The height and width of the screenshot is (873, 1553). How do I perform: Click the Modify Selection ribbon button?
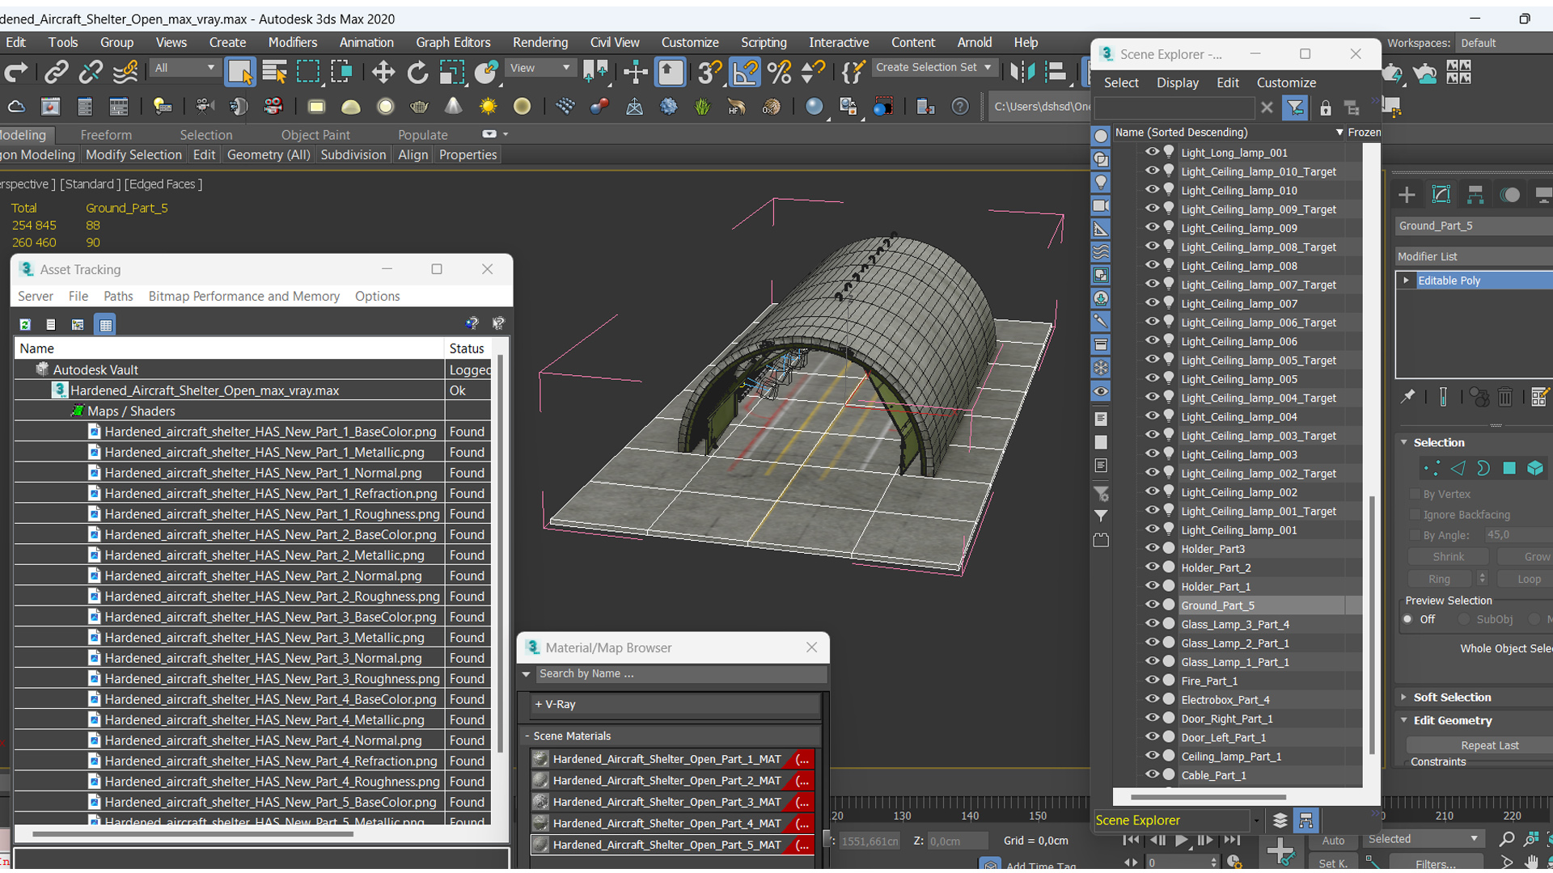click(x=133, y=154)
